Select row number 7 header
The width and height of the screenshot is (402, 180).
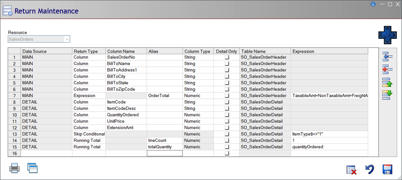14,96
